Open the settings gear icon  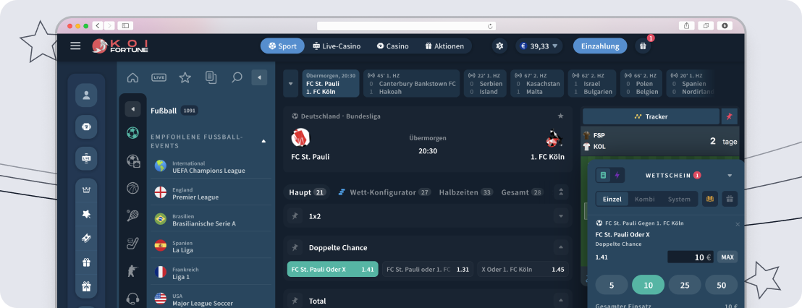tap(499, 46)
